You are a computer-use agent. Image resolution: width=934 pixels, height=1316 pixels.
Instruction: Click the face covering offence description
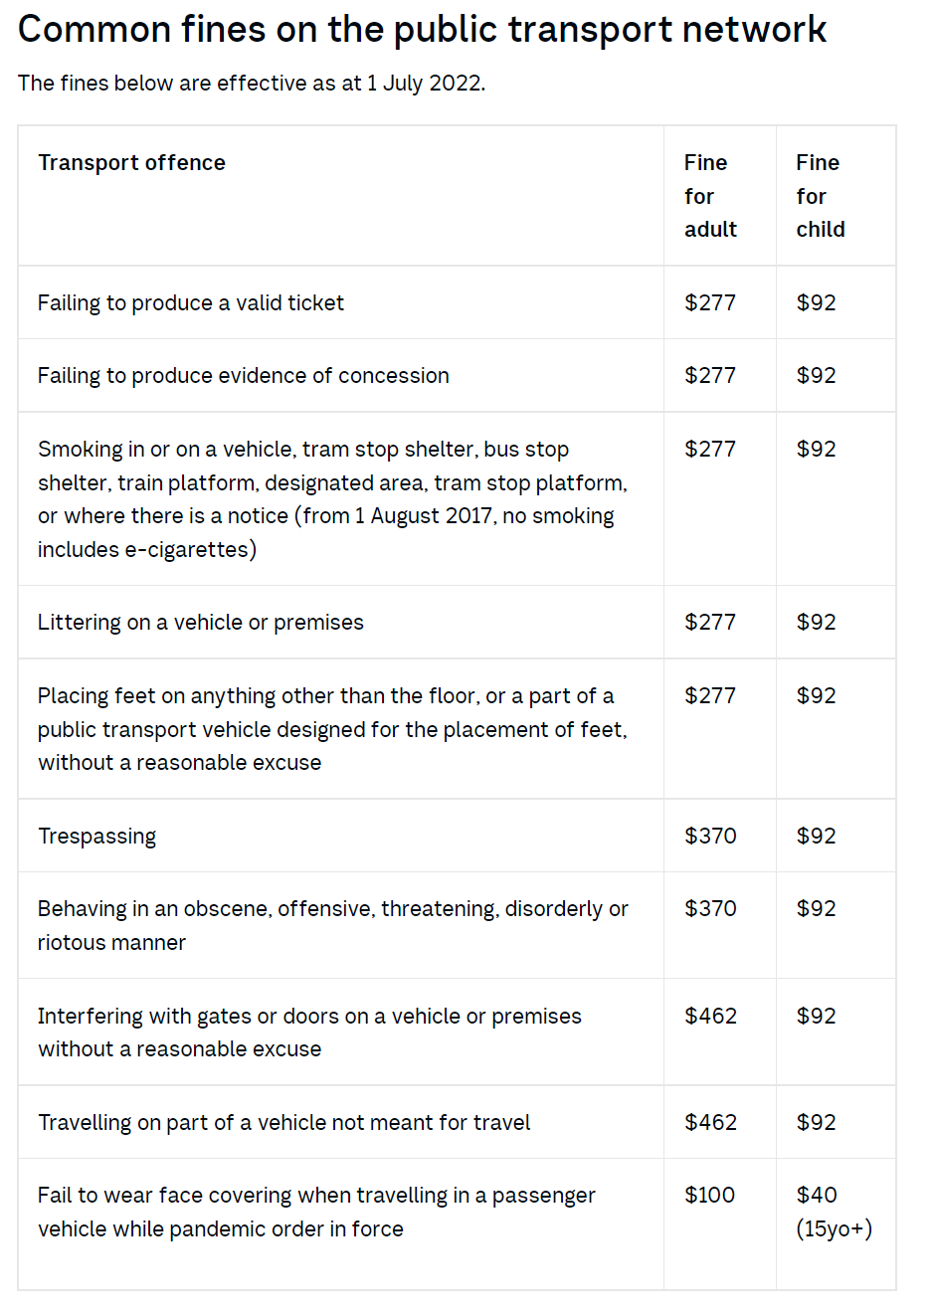[x=316, y=1212]
